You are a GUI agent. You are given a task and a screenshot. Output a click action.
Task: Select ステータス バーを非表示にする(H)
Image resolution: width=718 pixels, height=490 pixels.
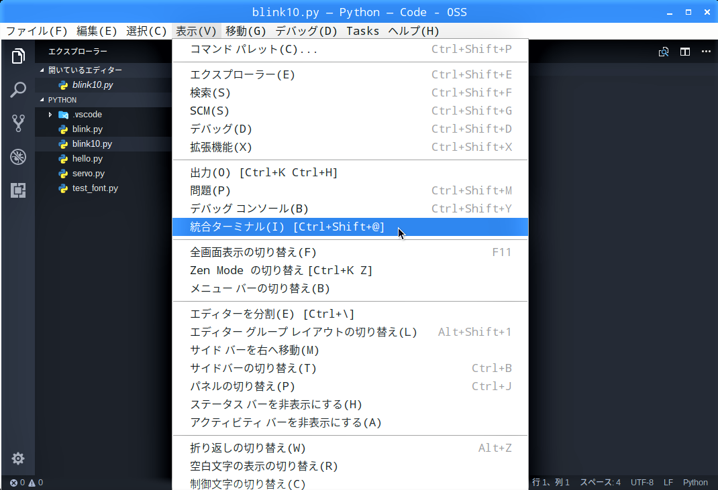point(350,404)
